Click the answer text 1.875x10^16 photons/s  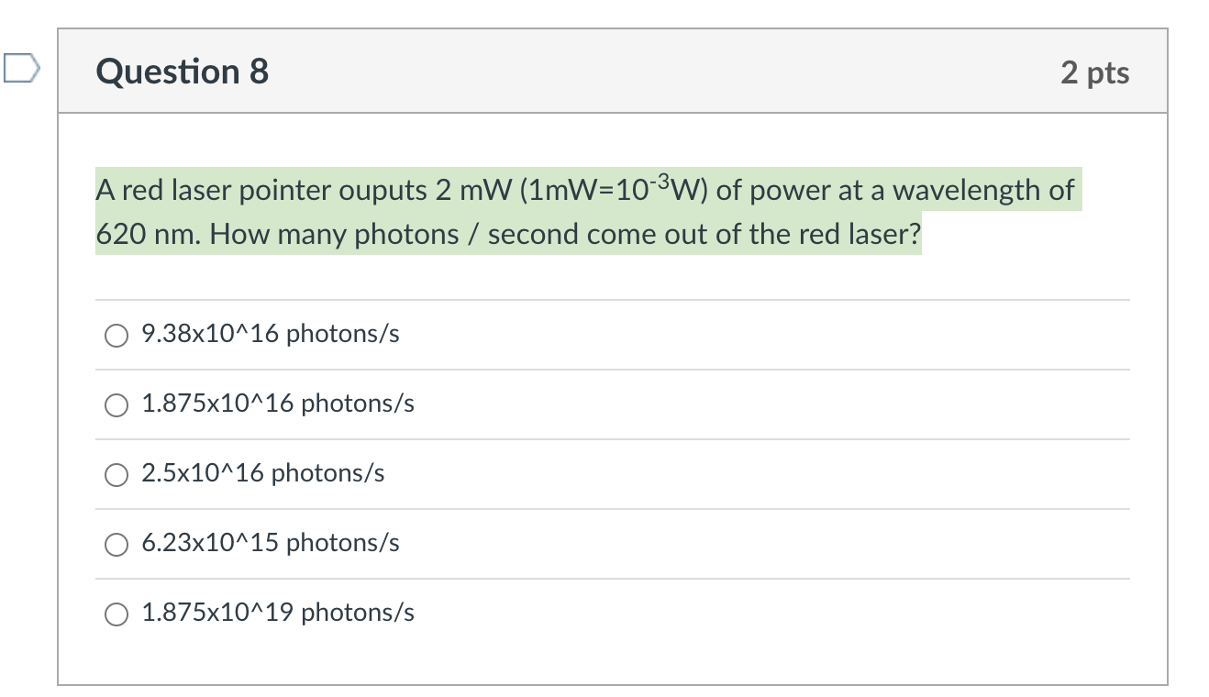click(x=277, y=404)
